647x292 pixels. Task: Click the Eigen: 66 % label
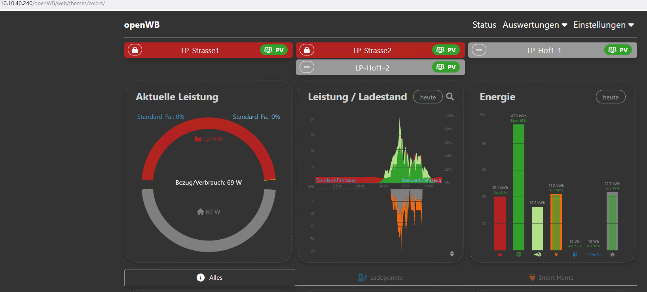tap(518, 121)
